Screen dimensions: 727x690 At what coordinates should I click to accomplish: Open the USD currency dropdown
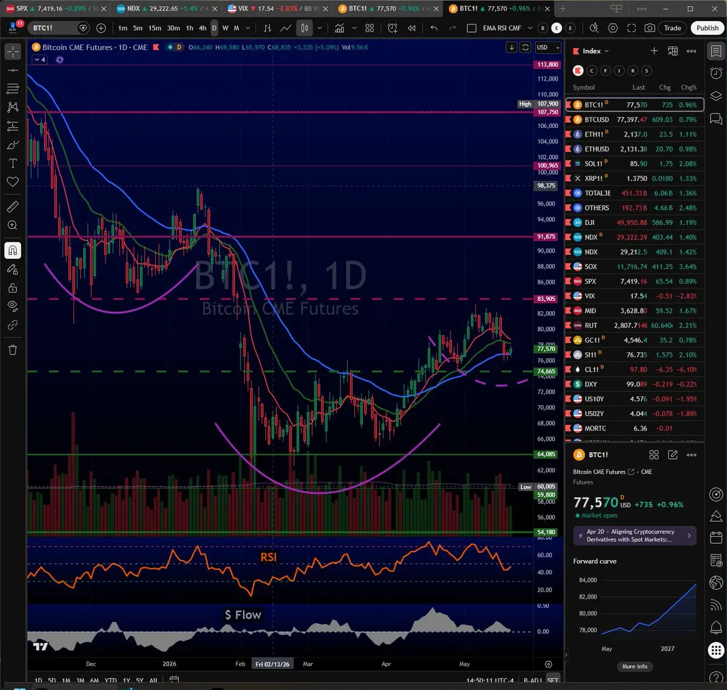pyautogui.click(x=548, y=47)
